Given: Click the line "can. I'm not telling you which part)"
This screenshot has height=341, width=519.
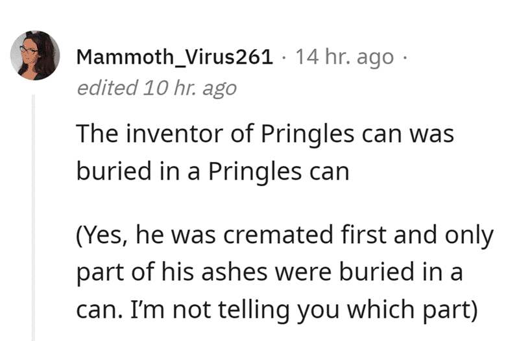Looking at the screenshot, I should click(277, 310).
